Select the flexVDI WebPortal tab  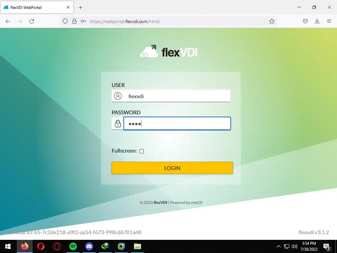[x=37, y=7]
